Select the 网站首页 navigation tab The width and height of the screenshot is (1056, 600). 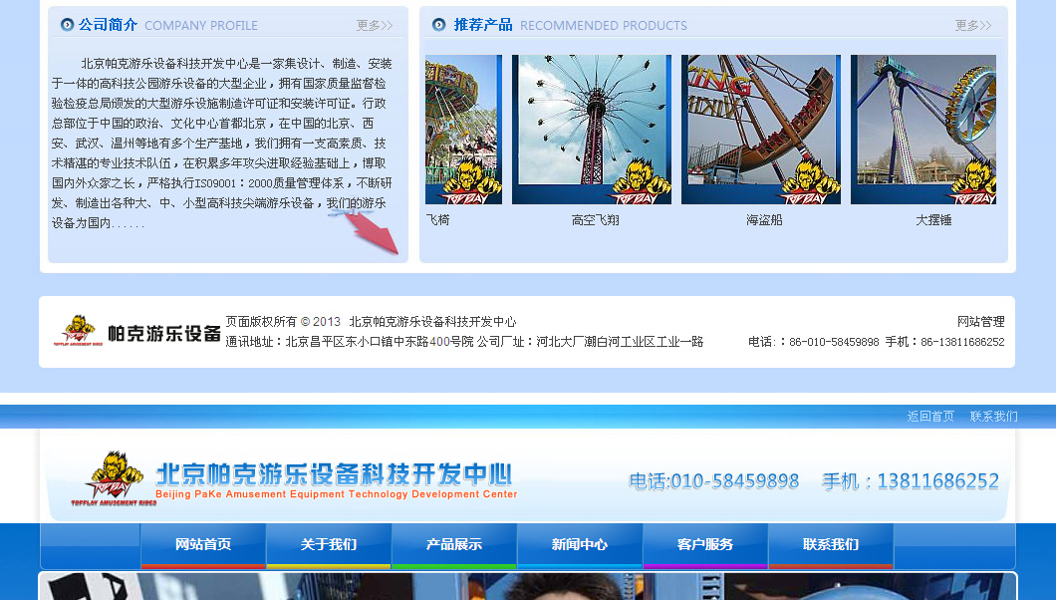[203, 545]
